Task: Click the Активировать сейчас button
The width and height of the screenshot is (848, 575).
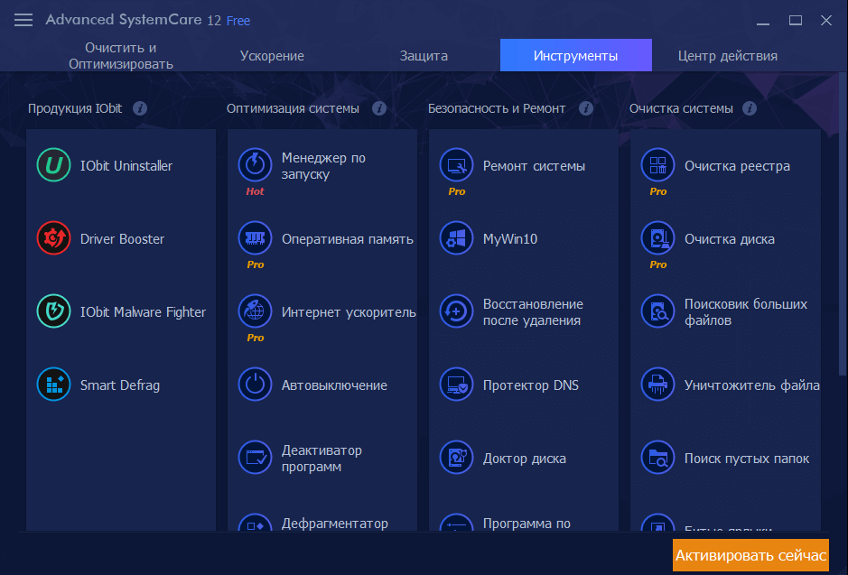Action: coord(750,555)
